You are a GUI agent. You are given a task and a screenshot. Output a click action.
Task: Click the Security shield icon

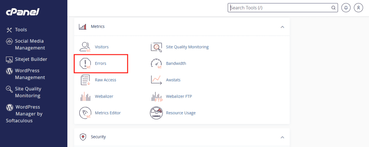(83, 137)
